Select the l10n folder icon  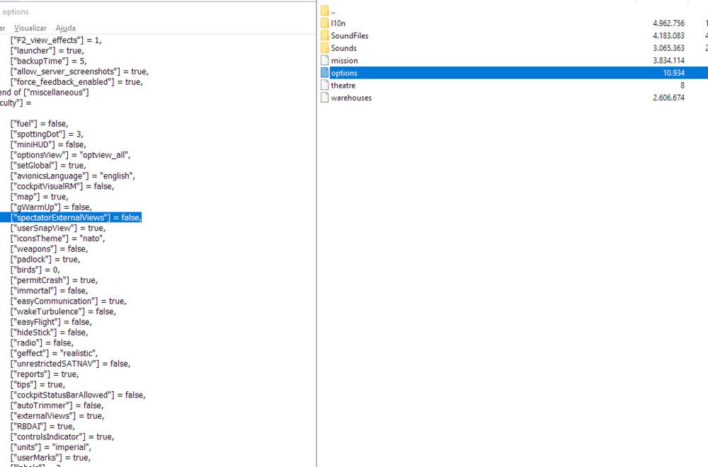325,23
